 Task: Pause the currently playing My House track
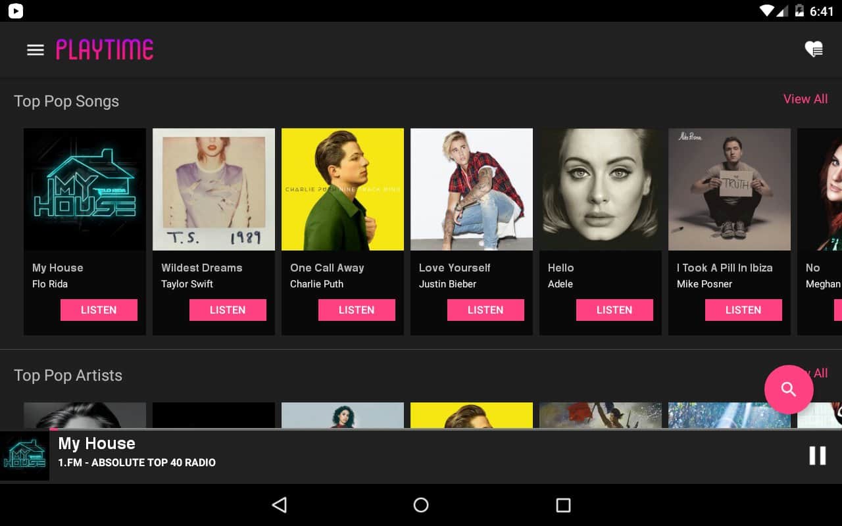pyautogui.click(x=817, y=456)
